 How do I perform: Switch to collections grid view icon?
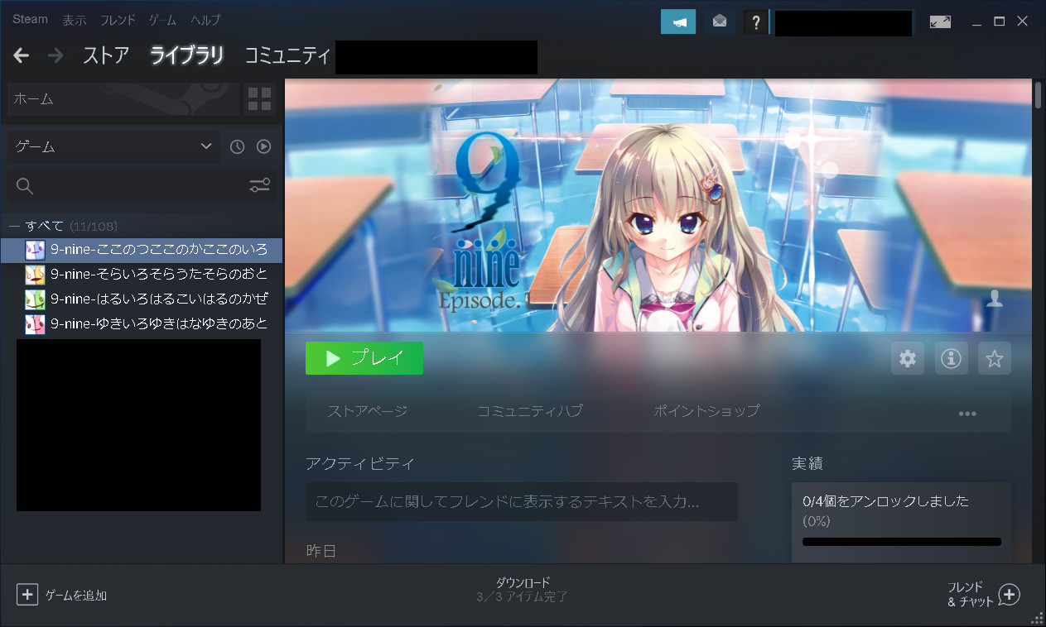(260, 99)
